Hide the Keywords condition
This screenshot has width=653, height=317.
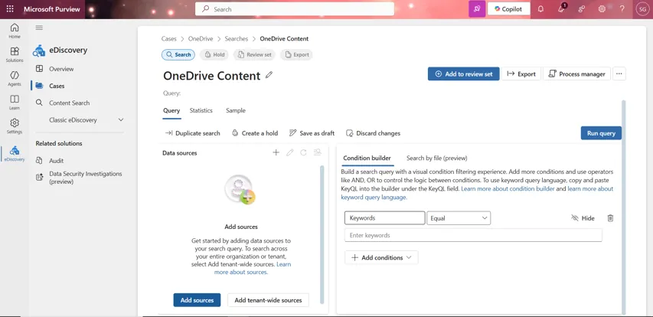coord(583,218)
